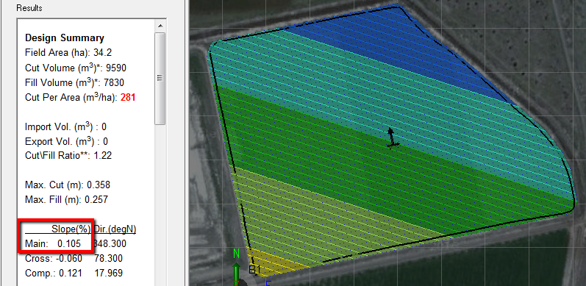Click the Max. Cut (m) 0.358 line

[68, 185]
